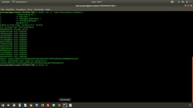Open the volume speaker icon
193x108 pixels.
coord(183,2)
